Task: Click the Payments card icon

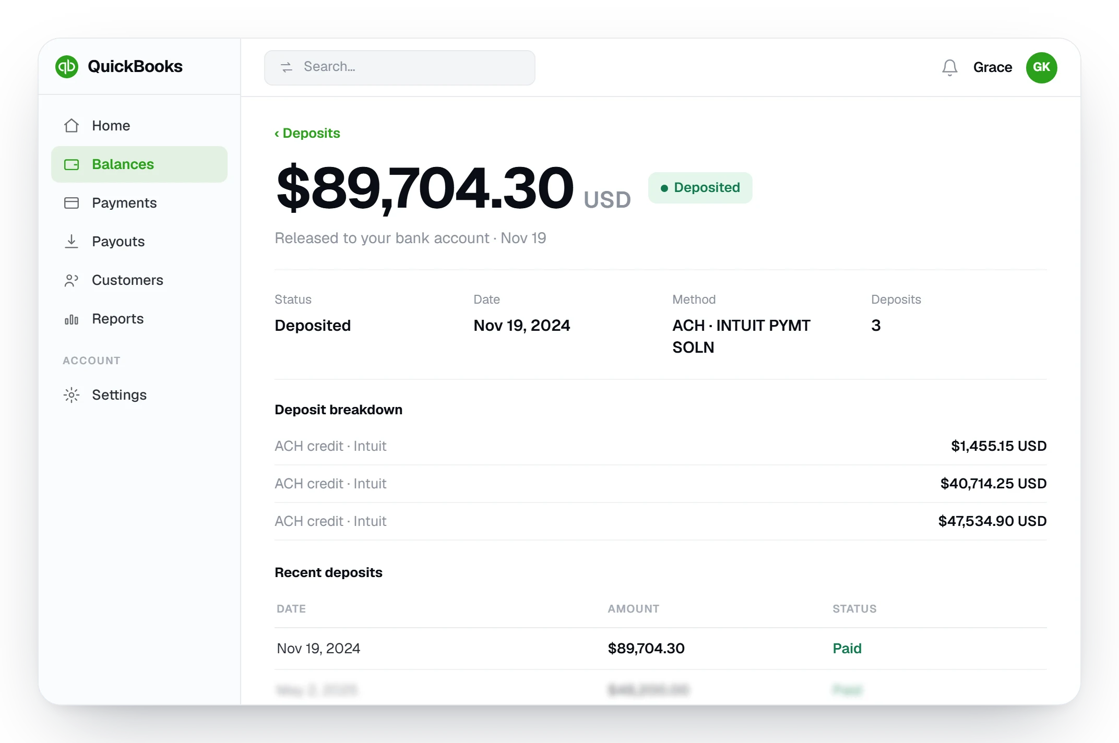Action: pos(72,203)
